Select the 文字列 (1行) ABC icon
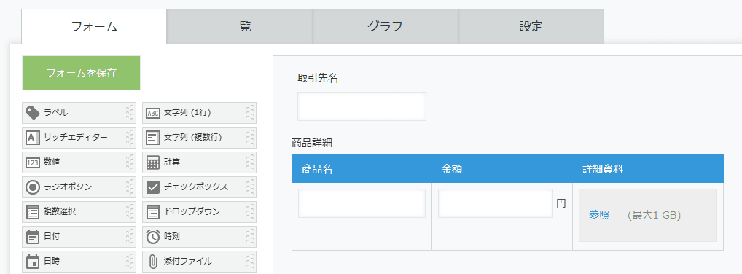Screen dimensions: 742x274 click(153, 113)
